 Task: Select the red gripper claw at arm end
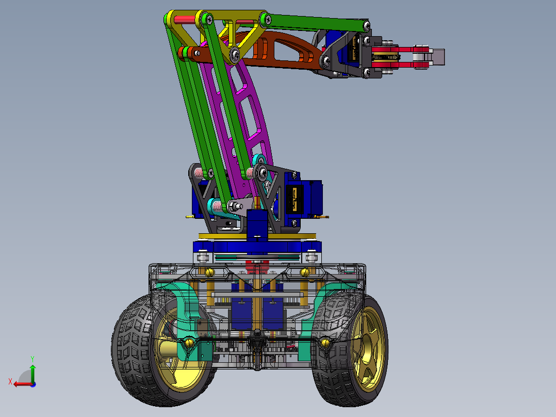click(x=401, y=57)
